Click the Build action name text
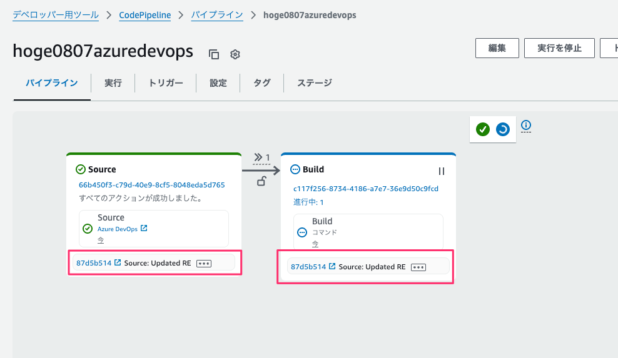This screenshot has height=358, width=618. 322,221
